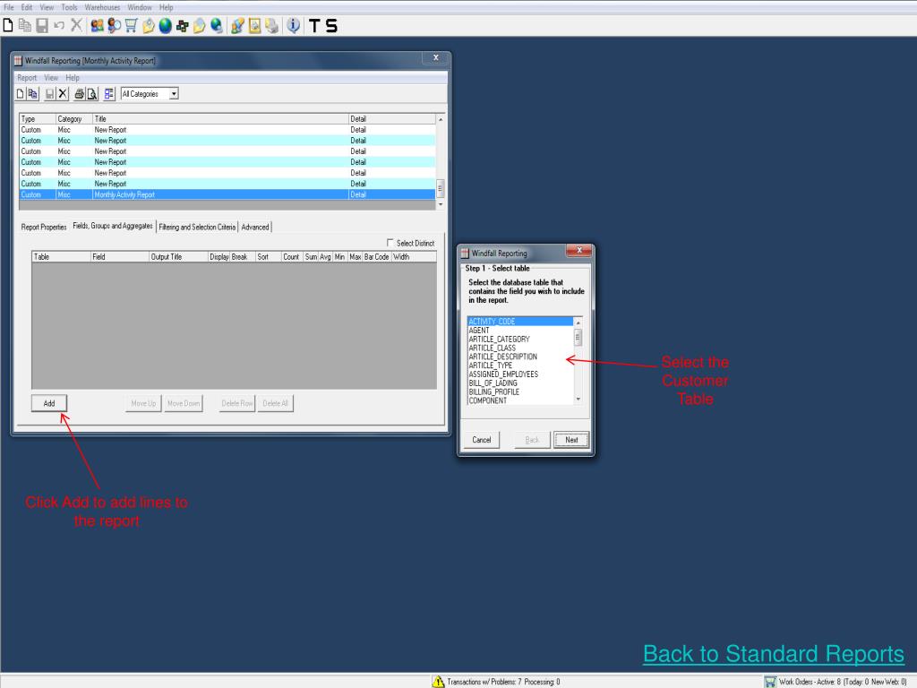
Task: Click copy report icon in Windfall Reporting toolbar
Action: click(x=33, y=93)
